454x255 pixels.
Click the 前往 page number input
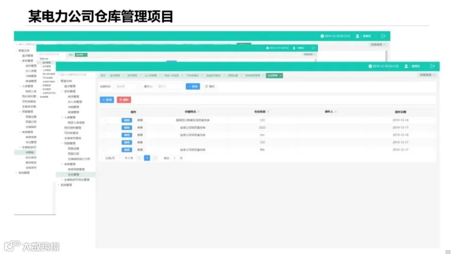[175, 158]
